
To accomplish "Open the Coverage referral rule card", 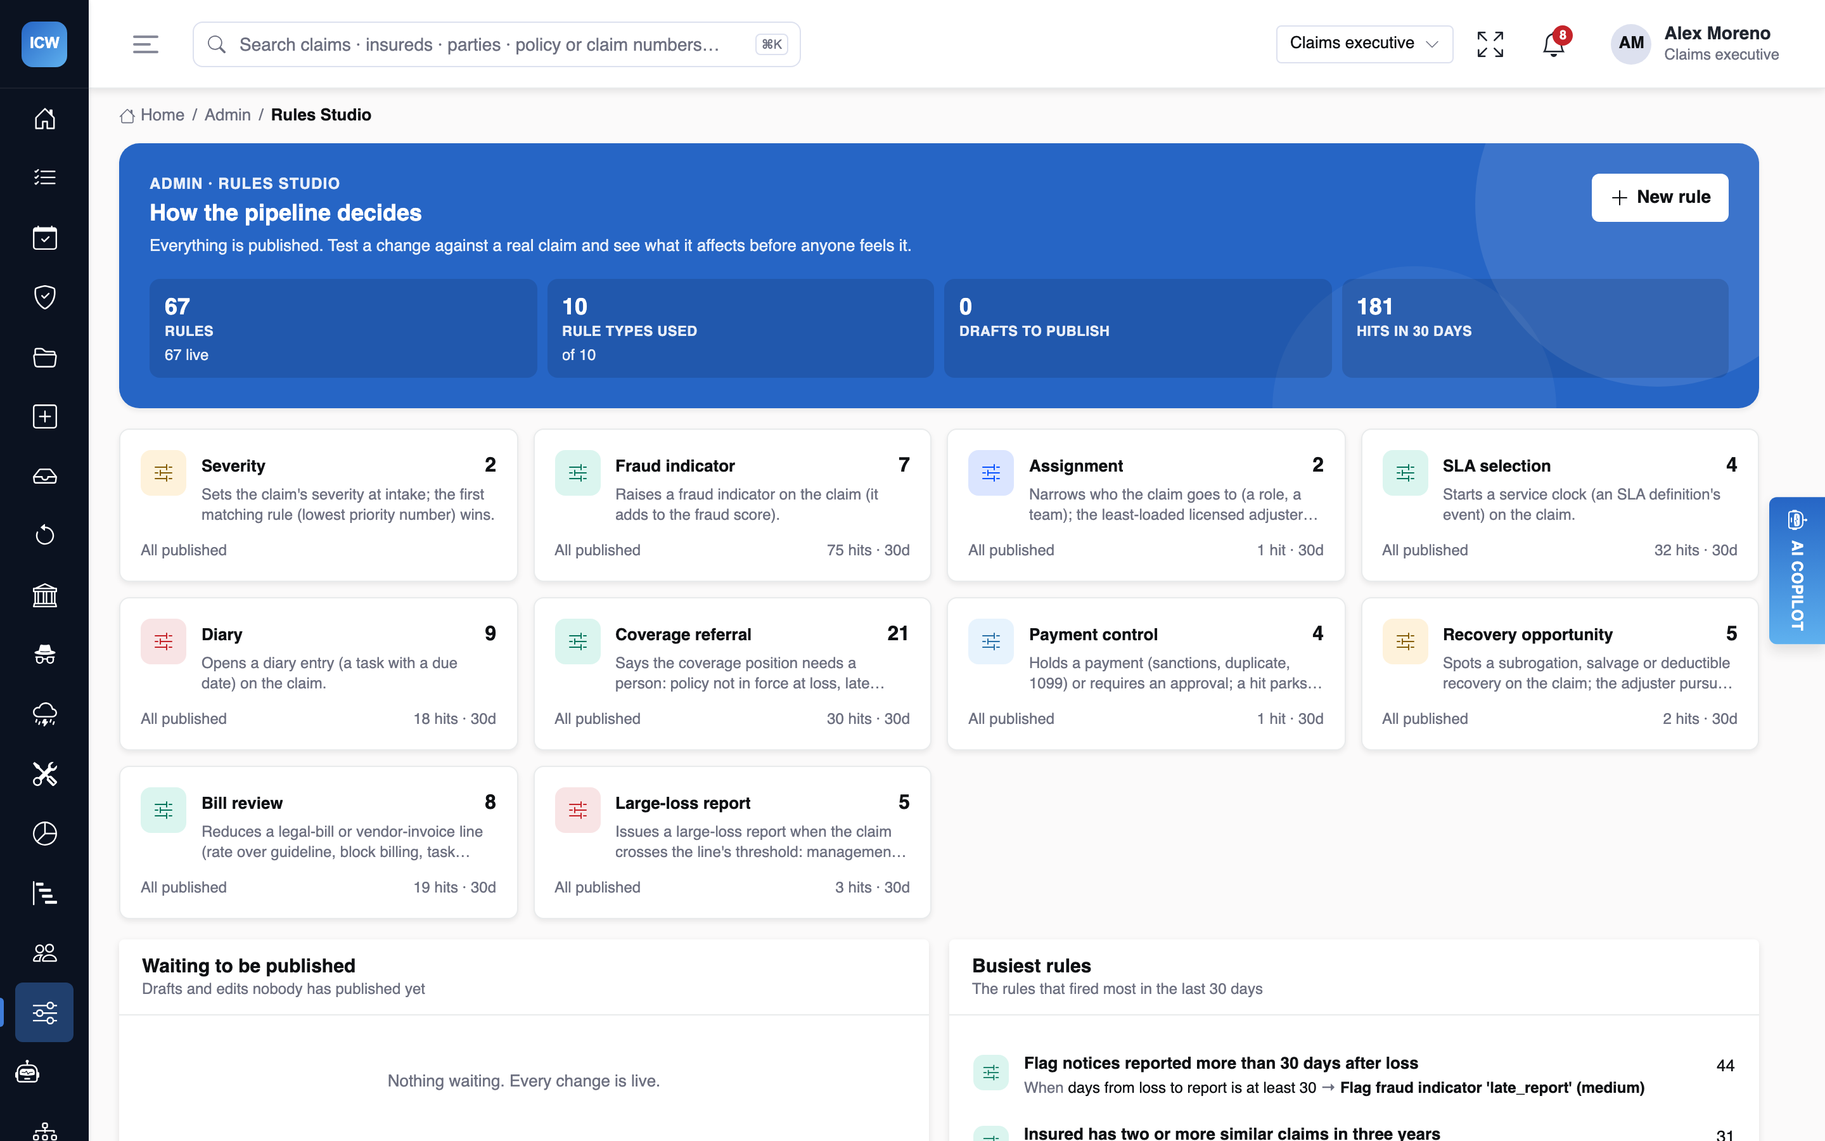I will pyautogui.click(x=733, y=674).
